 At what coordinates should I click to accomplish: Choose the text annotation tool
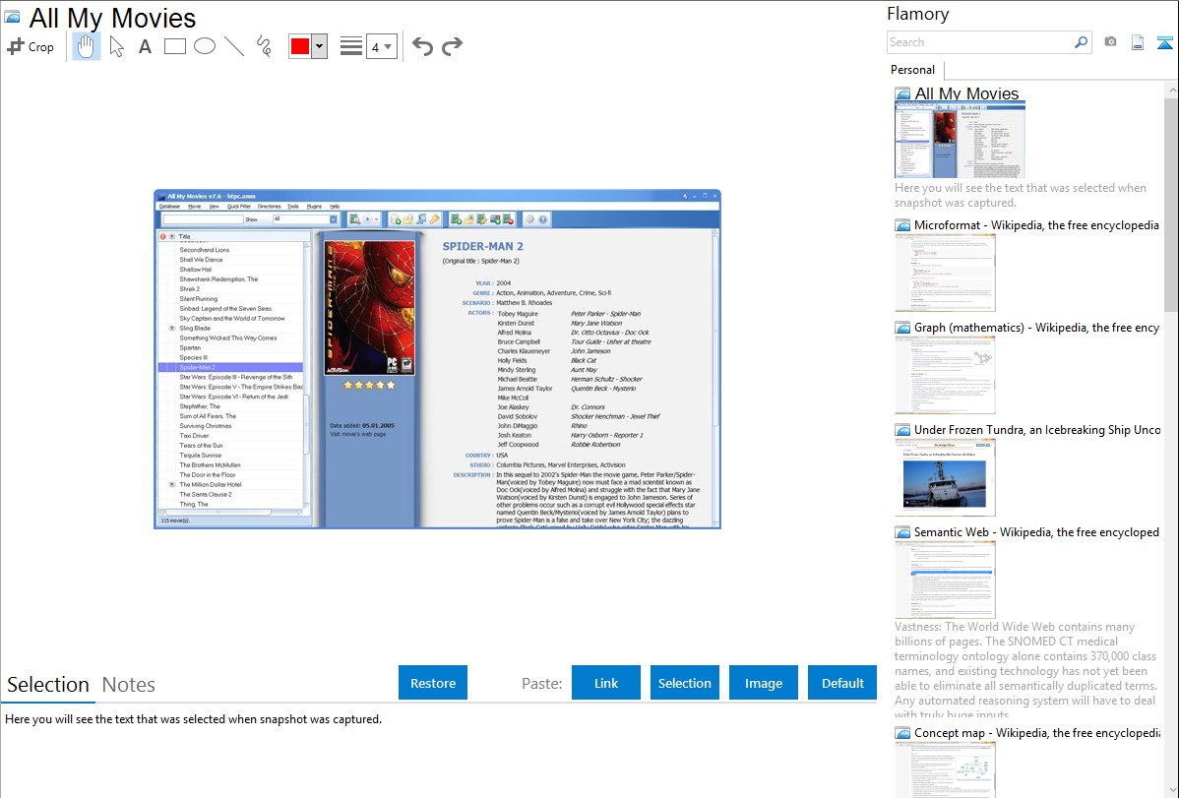pos(145,46)
